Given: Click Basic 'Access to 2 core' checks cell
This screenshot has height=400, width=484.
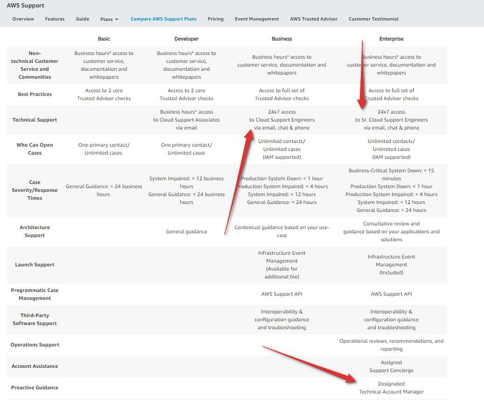Looking at the screenshot, I should pyautogui.click(x=104, y=95).
